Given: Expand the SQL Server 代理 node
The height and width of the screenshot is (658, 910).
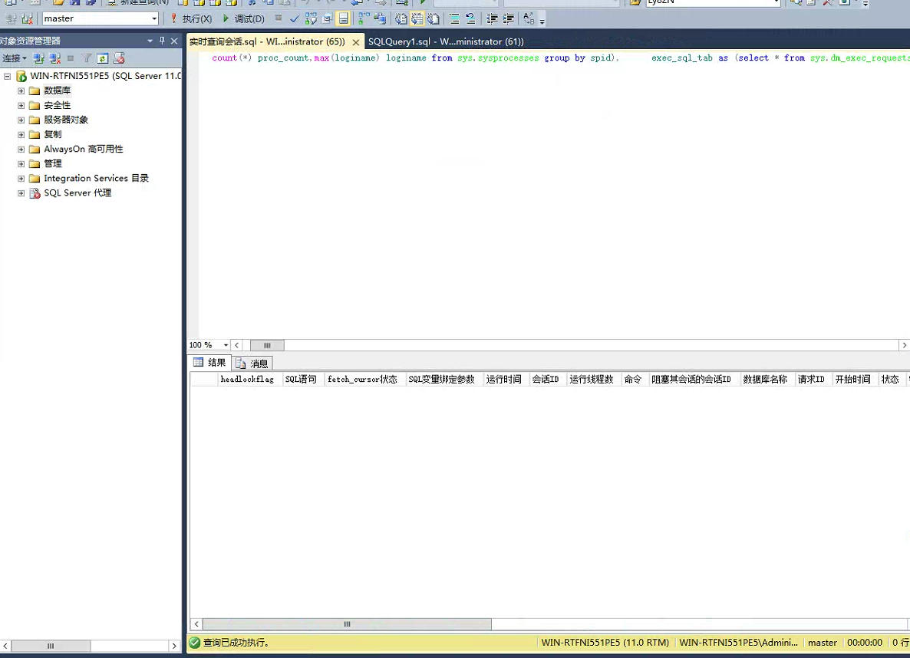Looking at the screenshot, I should click(21, 193).
